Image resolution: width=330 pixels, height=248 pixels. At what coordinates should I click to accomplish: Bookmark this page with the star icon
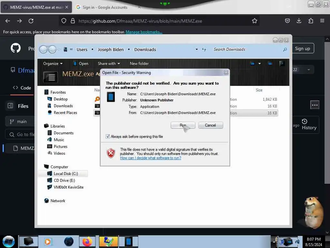255,21
